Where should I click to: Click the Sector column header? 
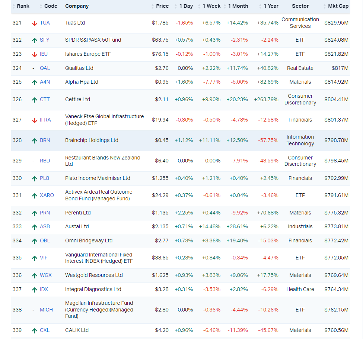tap(300, 6)
